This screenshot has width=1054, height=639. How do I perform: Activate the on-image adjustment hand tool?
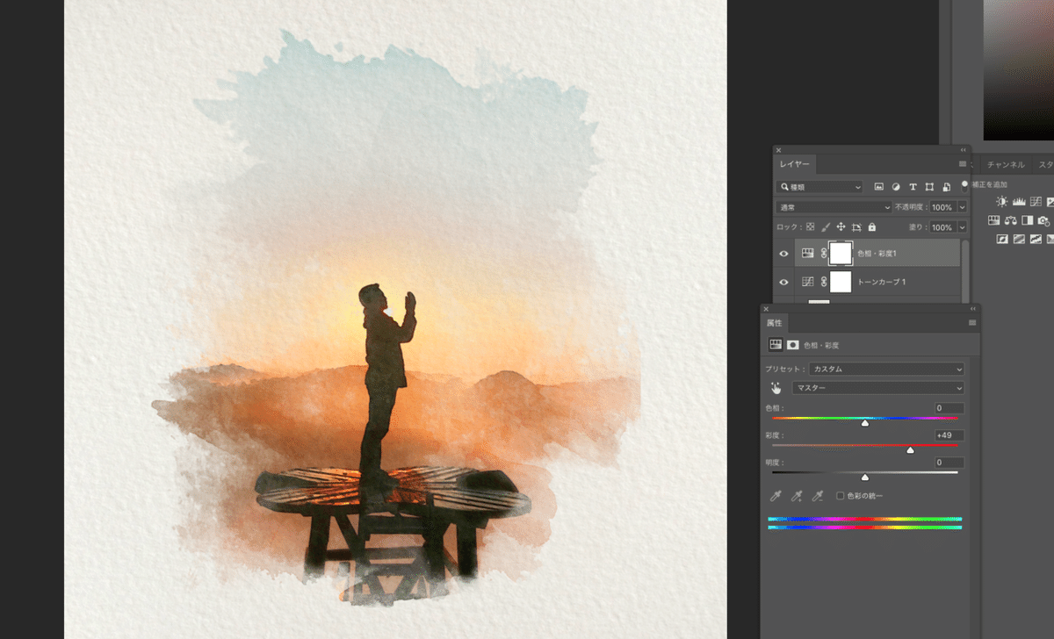[x=776, y=388]
